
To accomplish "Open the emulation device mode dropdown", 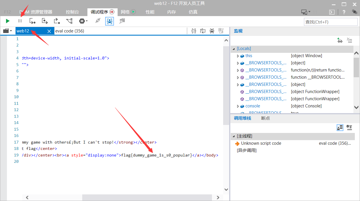I will point(306,12).
